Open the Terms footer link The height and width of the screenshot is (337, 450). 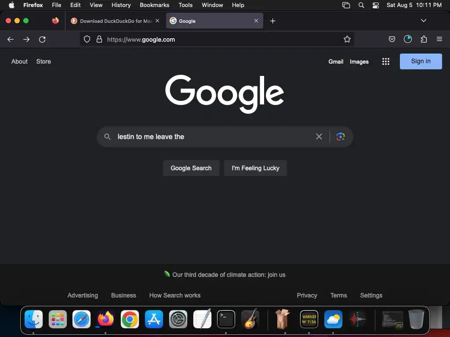(339, 295)
